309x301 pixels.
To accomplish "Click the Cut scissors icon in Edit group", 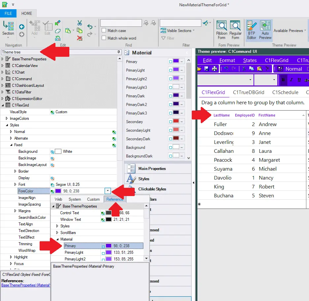I will pos(80,23).
